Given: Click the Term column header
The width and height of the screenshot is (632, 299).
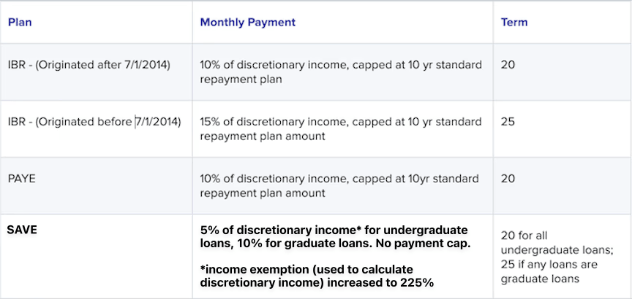Looking at the screenshot, I should tap(513, 22).
